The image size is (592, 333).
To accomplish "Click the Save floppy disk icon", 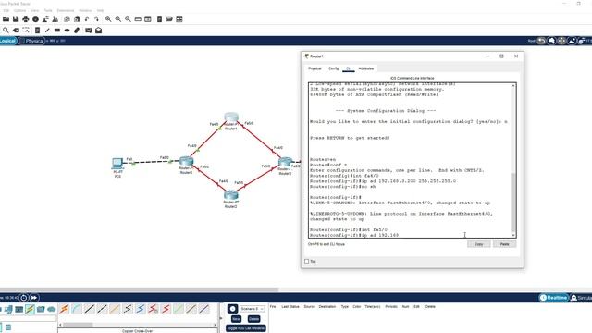I will click(x=16, y=18).
